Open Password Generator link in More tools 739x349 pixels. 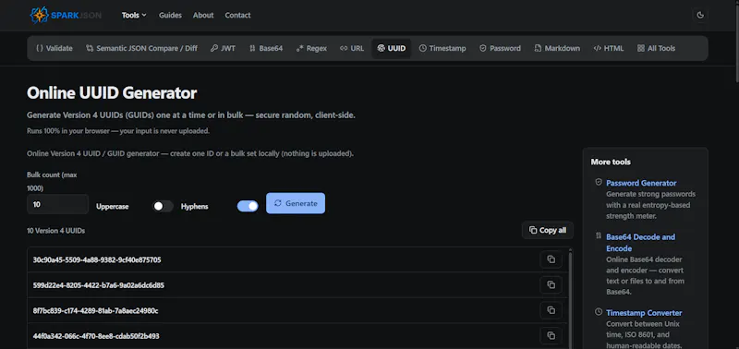641,183
